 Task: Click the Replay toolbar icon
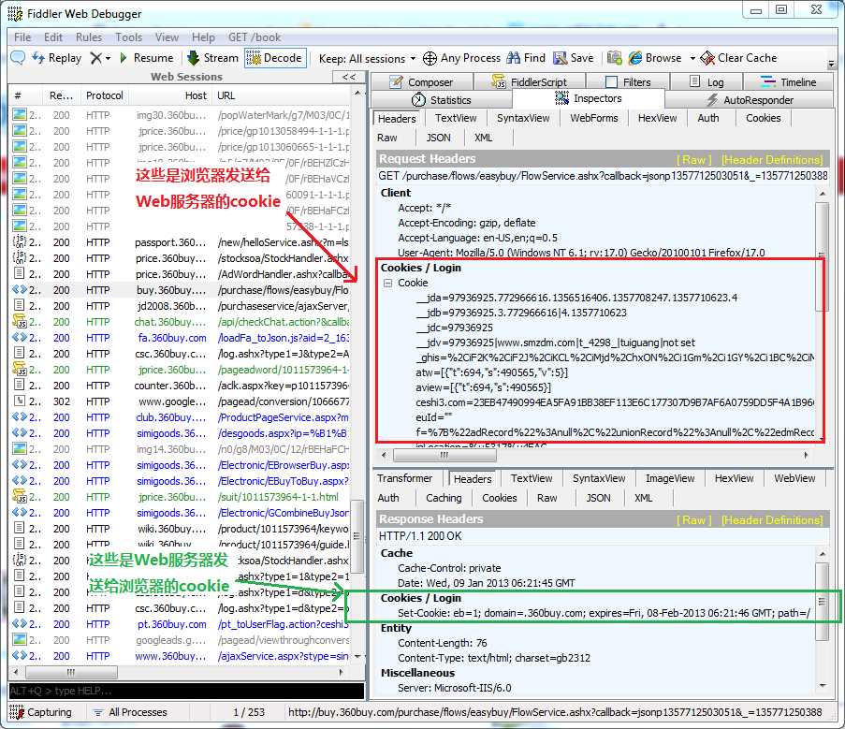click(38, 58)
